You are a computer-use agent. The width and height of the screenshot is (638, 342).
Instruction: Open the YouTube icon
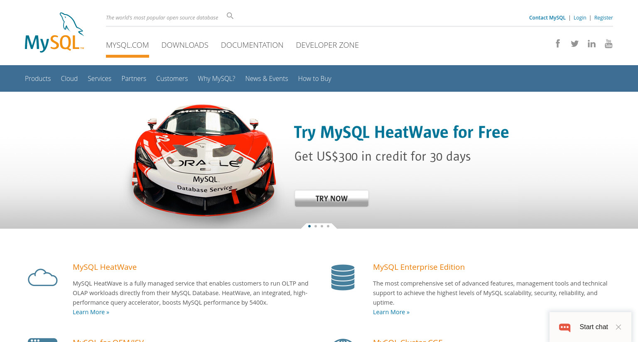(609, 44)
